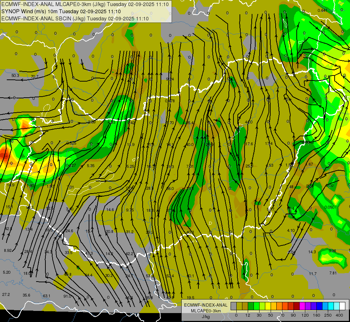Click the map value 9.24
Viewport: 350px width, 322px height.
[170, 79]
